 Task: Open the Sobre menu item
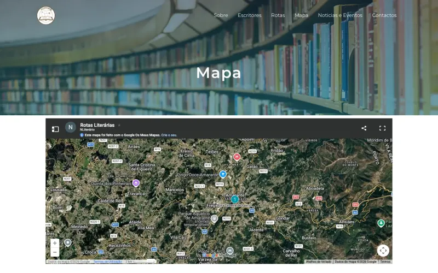pyautogui.click(x=221, y=15)
